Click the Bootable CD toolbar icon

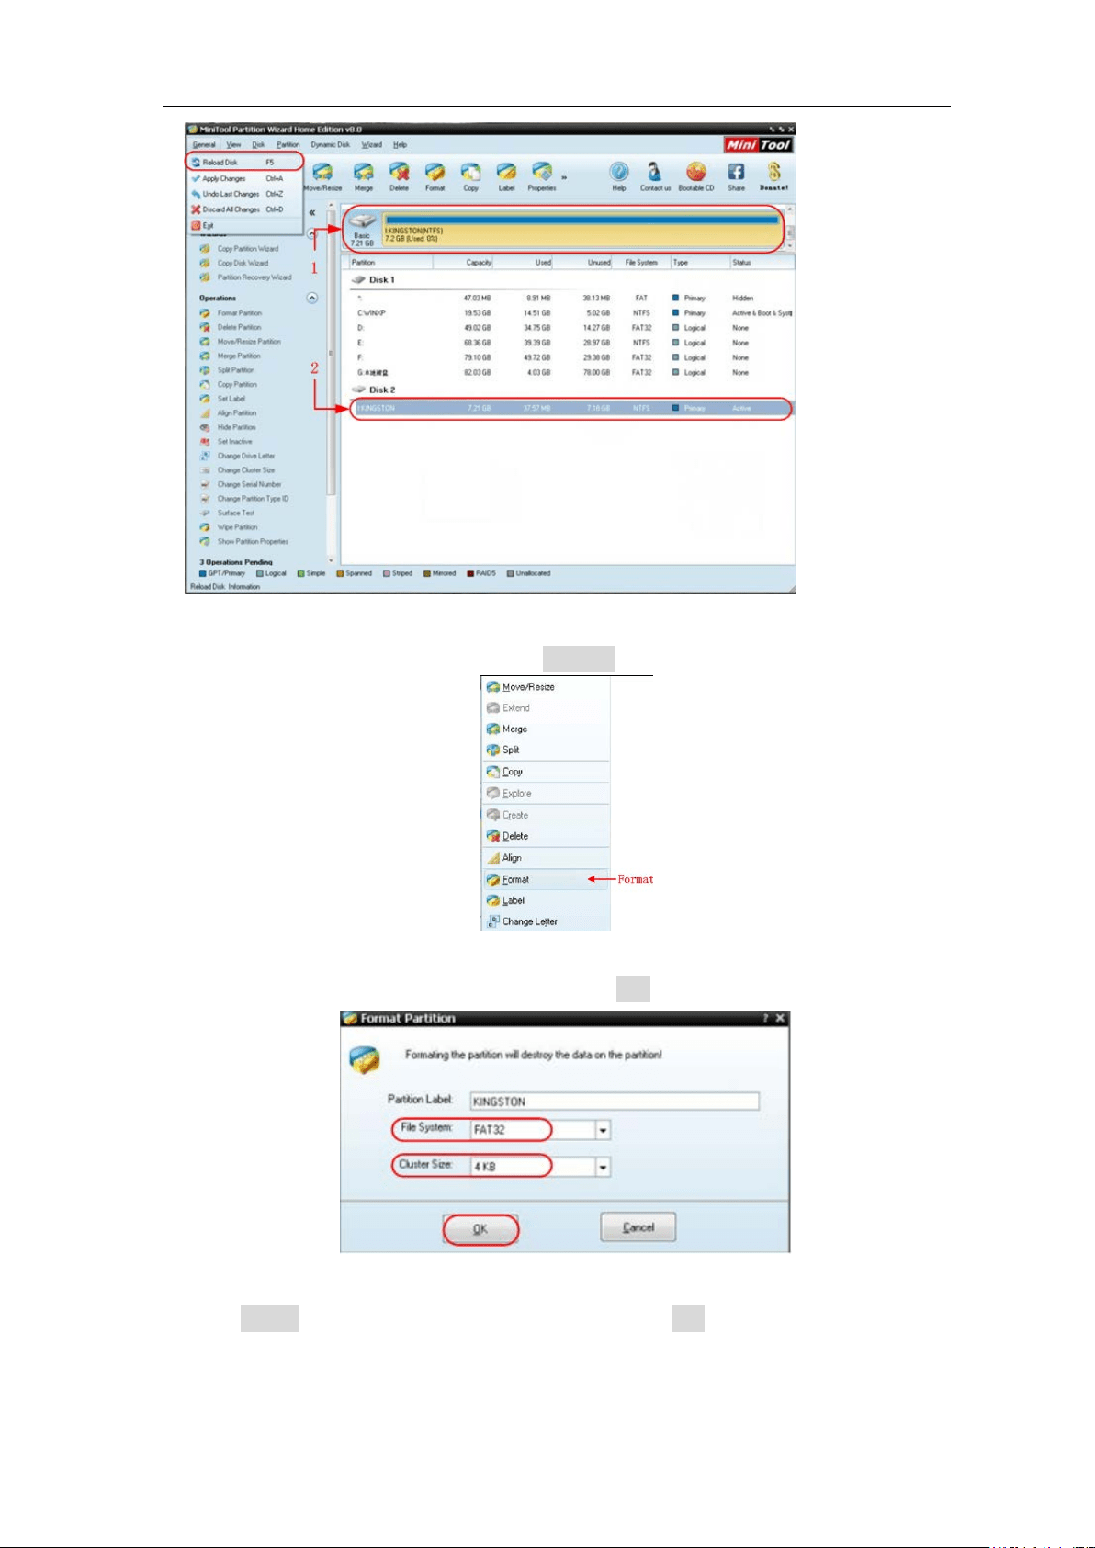(x=696, y=176)
